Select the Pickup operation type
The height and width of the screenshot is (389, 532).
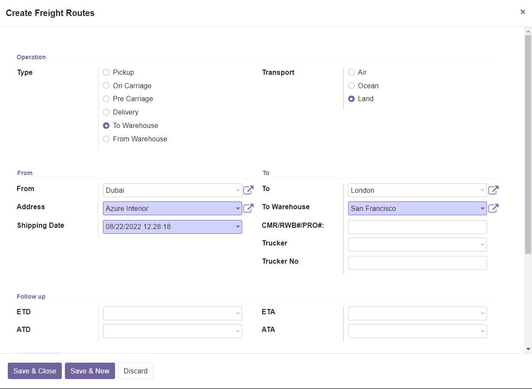pos(106,72)
